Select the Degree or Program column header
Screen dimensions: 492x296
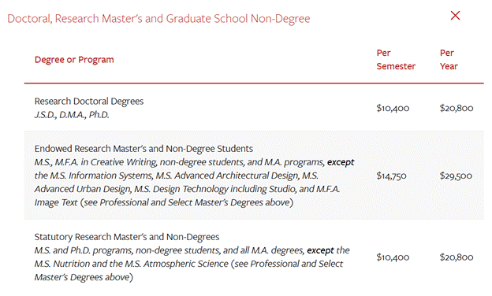point(74,60)
